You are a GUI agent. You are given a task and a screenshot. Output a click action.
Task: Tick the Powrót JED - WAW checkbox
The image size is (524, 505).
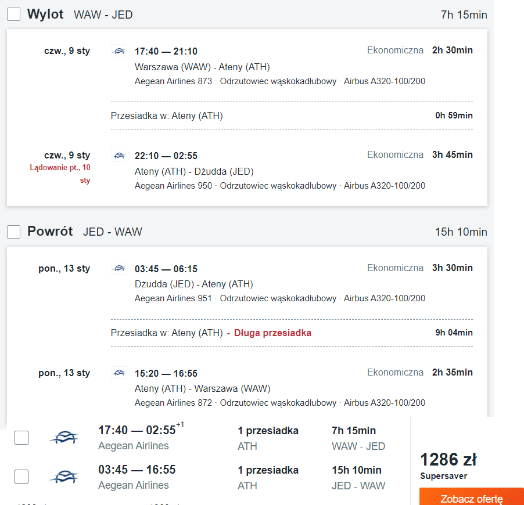tap(14, 232)
